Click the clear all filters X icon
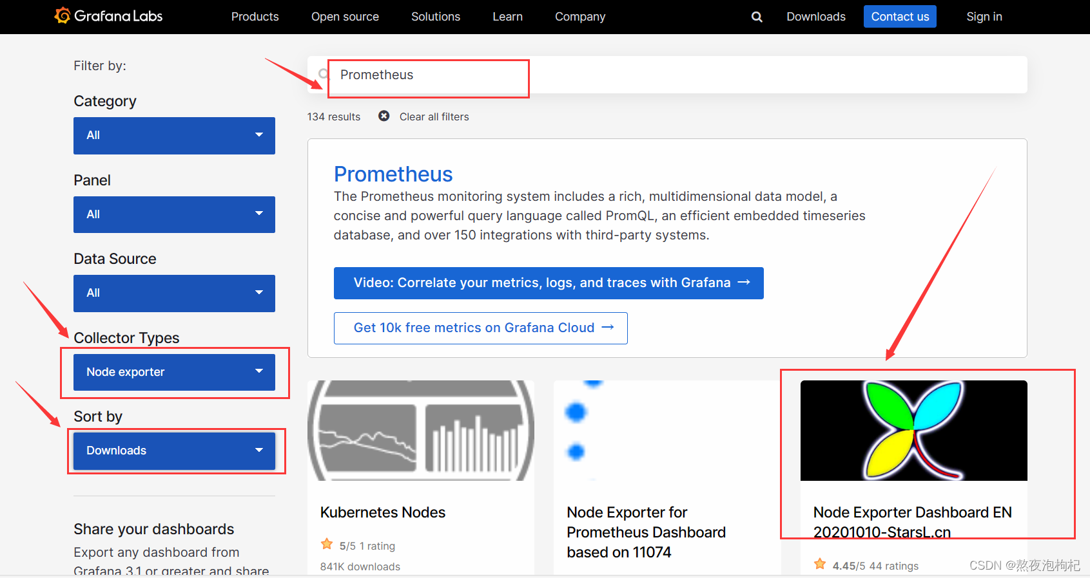 pos(384,116)
